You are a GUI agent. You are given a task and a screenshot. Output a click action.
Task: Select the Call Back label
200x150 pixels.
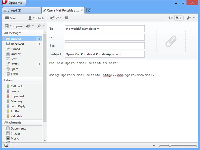(x=22, y=86)
